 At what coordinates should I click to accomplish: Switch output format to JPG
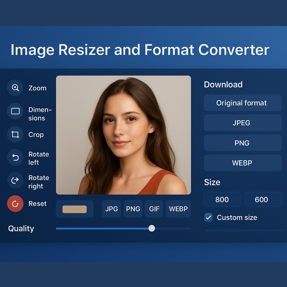pyautogui.click(x=111, y=209)
